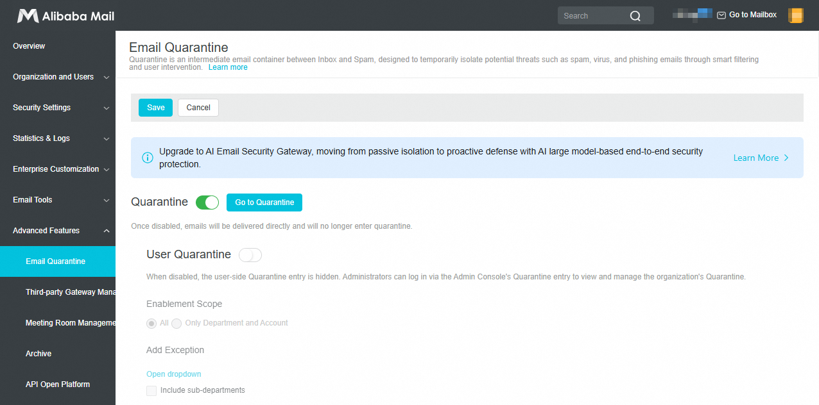
Task: Click the envelope icon beside Go to Mailbox
Action: tap(721, 15)
